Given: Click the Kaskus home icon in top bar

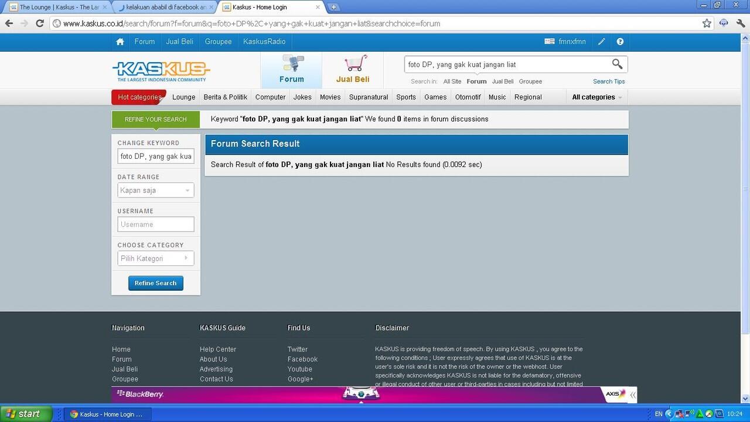Looking at the screenshot, I should [120, 42].
